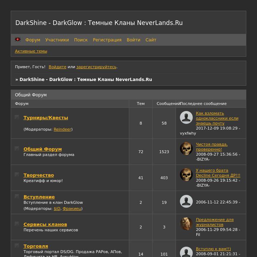
Task: Open the Торговля forum section
Action: 36,246
